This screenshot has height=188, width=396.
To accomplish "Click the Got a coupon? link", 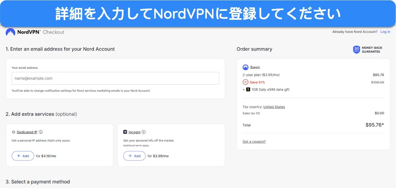I will pyautogui.click(x=254, y=142).
